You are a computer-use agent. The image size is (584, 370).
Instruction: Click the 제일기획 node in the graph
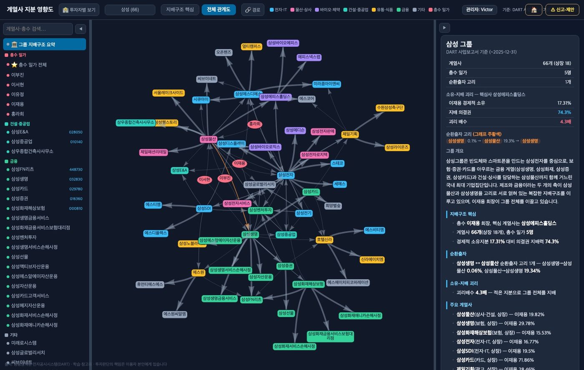[350, 134]
